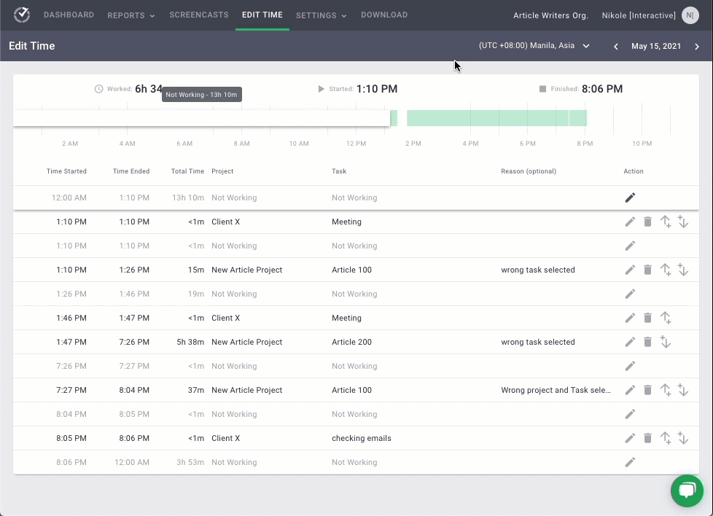The width and height of the screenshot is (713, 516).
Task: Click the 7:26 PM time ended cell
Action: pyautogui.click(x=134, y=343)
